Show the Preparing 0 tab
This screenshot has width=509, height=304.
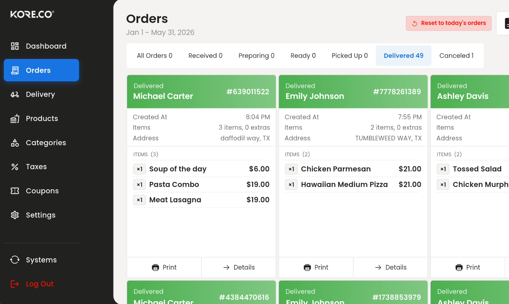tap(257, 56)
